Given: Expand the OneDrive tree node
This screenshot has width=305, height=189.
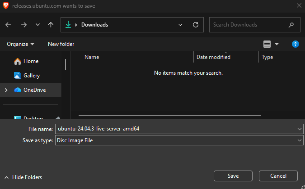Looking at the screenshot, I should [x=6, y=90].
